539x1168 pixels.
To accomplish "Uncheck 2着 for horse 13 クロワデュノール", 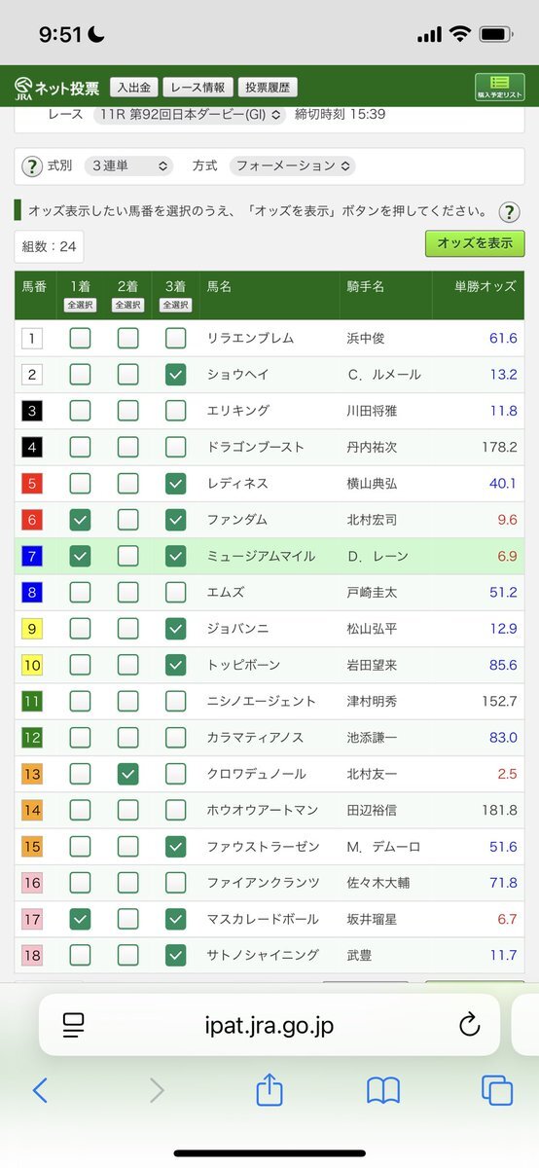I will pos(127,774).
